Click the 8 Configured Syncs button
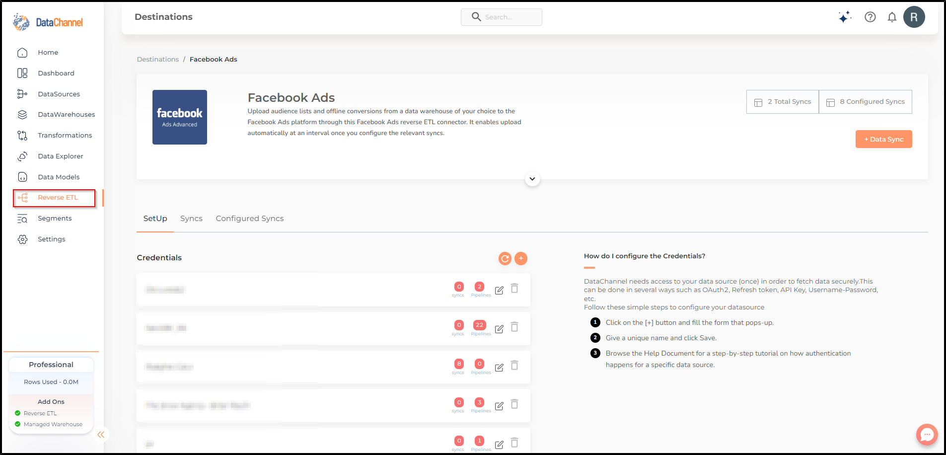The width and height of the screenshot is (946, 455). (866, 102)
